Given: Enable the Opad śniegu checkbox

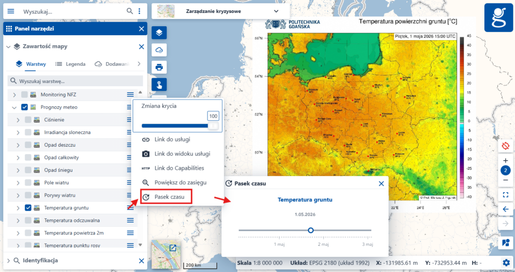Looking at the screenshot, I should 28,170.
